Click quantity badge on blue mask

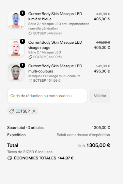23,13
